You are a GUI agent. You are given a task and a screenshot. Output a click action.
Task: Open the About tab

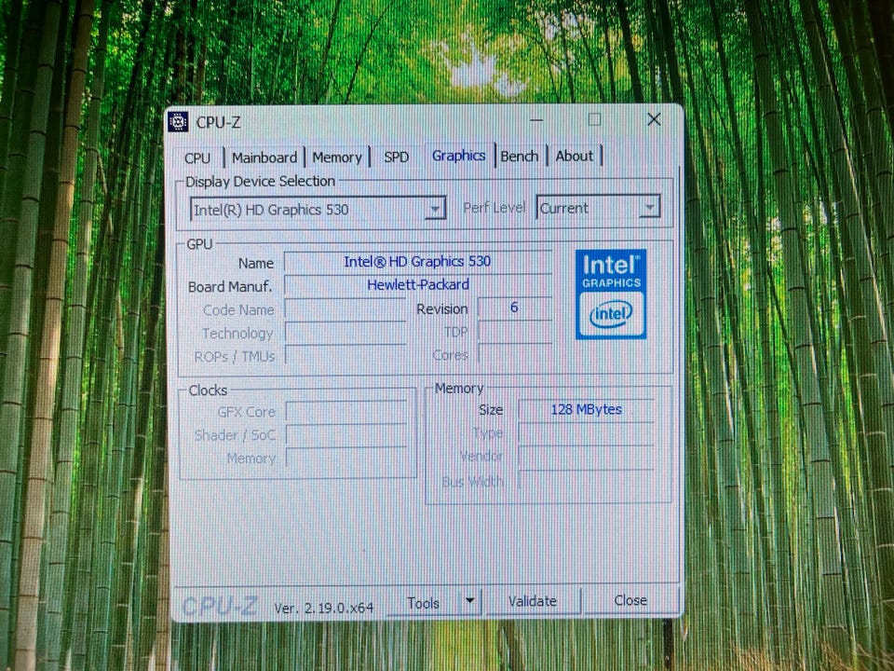pos(575,156)
